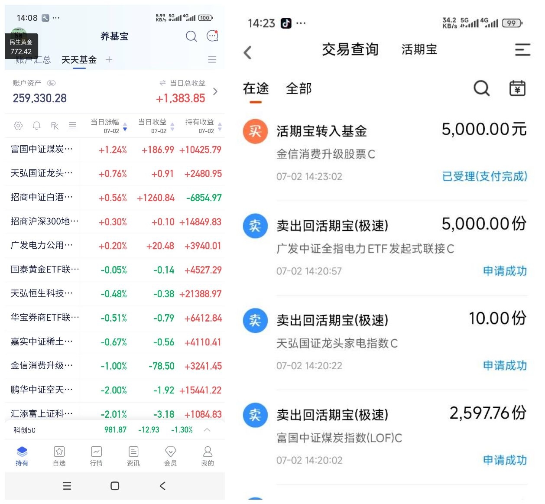Image resolution: width=545 pixels, height=504 pixels.
Task: Select the -6854.97 holding profit value
Action: 204,198
